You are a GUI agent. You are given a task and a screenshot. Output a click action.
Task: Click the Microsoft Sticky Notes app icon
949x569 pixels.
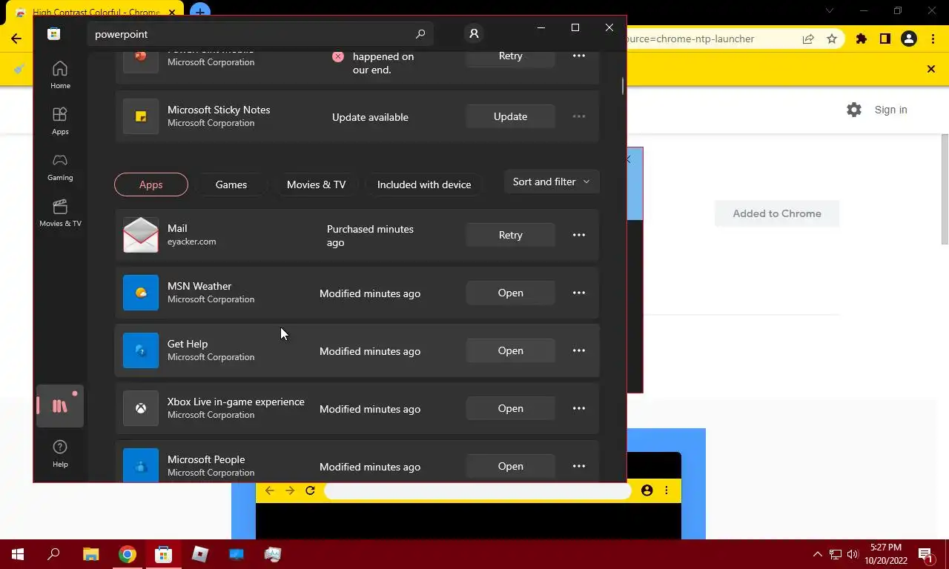coord(141,116)
